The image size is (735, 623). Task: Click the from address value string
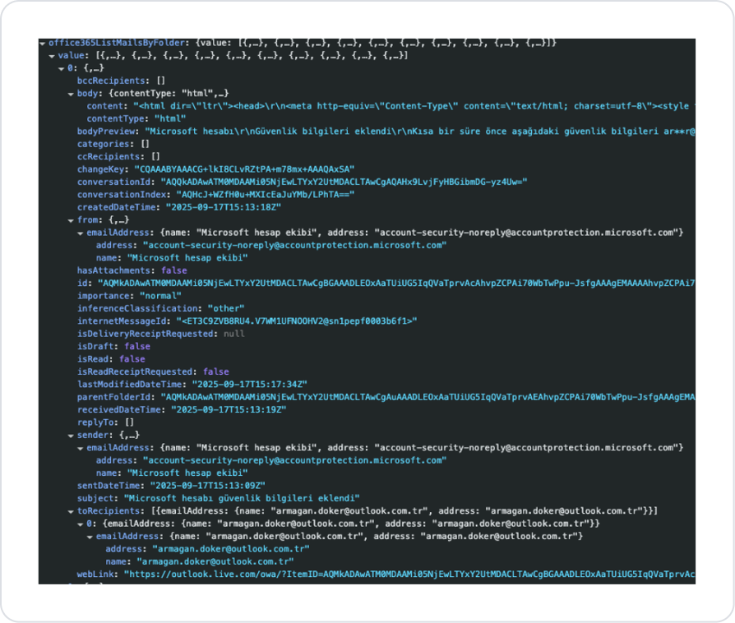(295, 245)
